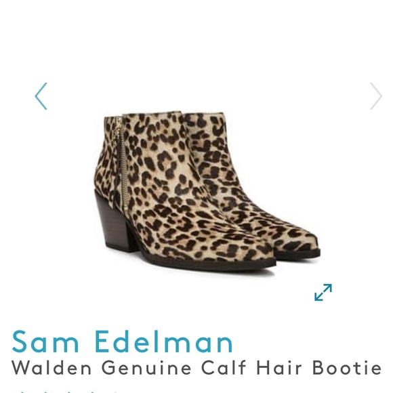Open the Sam Edelman brand page

click(123, 342)
